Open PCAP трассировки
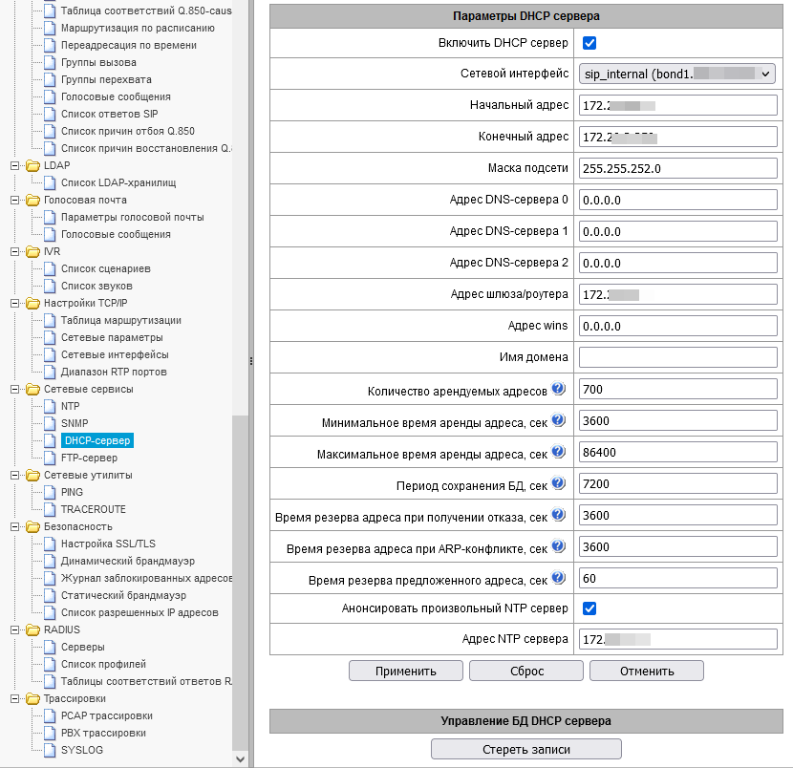793x768 pixels. [107, 715]
